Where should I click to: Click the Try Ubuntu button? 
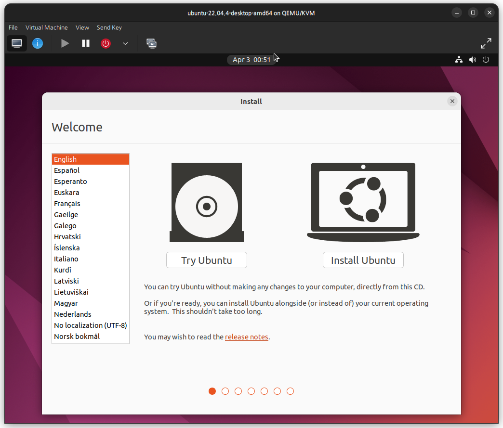click(x=207, y=260)
